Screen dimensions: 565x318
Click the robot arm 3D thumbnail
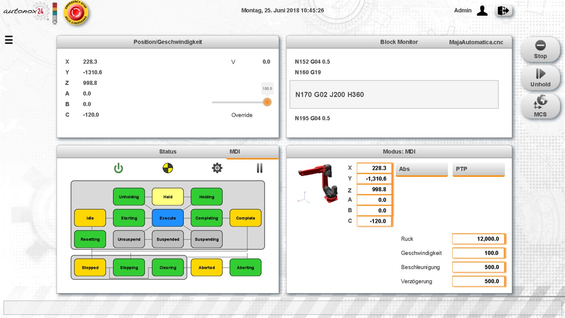click(x=318, y=184)
